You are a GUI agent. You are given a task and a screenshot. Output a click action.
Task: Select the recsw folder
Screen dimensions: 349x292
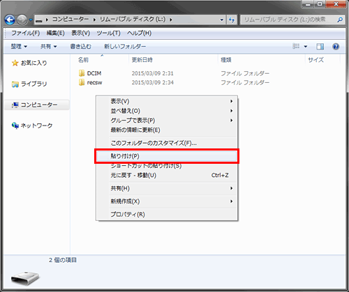pos(91,82)
